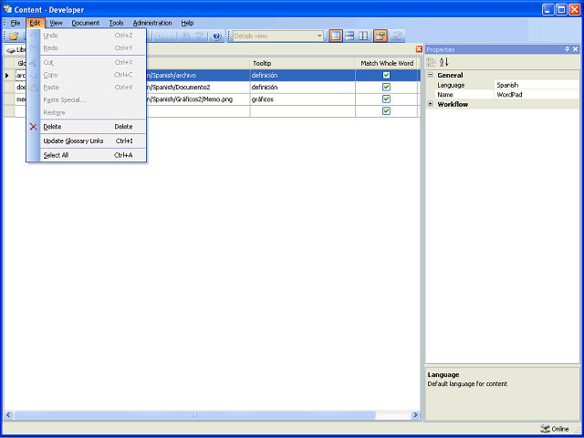584x438 pixels.
Task: Choose Select All from Edit menu
Action: (x=86, y=155)
